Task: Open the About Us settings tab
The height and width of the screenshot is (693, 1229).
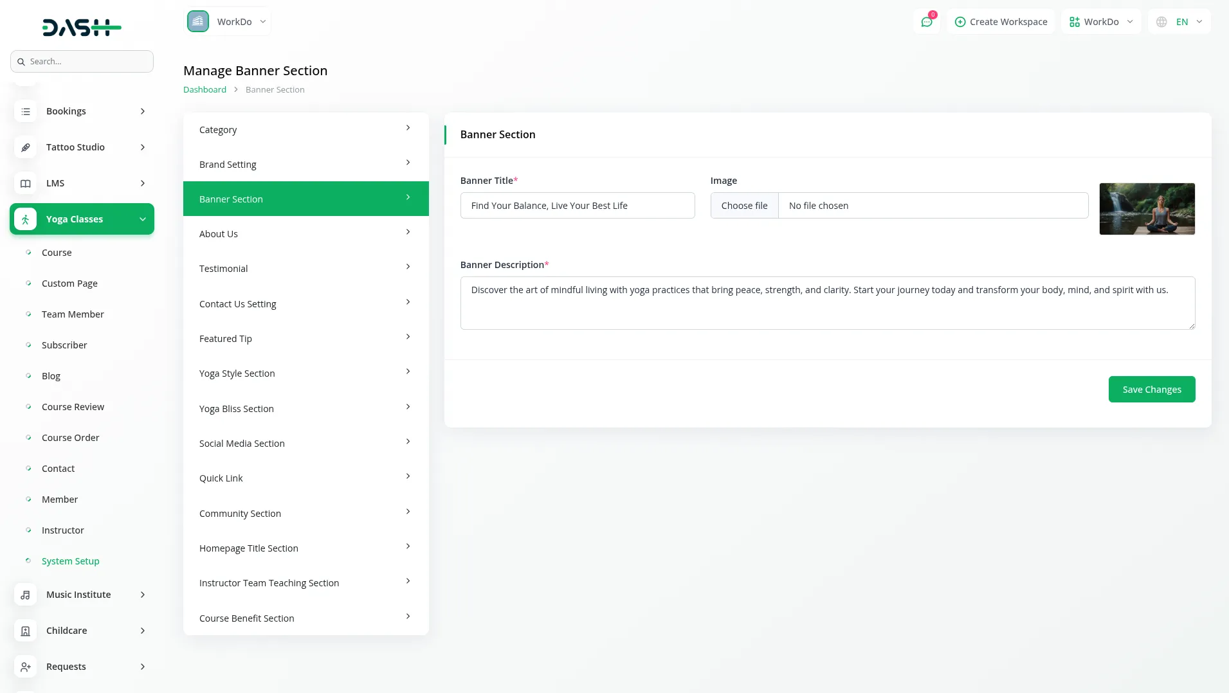Action: [x=305, y=234]
